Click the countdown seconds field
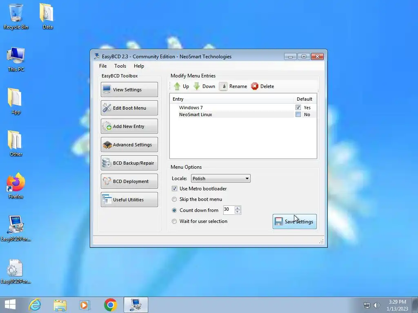This screenshot has width=418, height=313. point(229,210)
